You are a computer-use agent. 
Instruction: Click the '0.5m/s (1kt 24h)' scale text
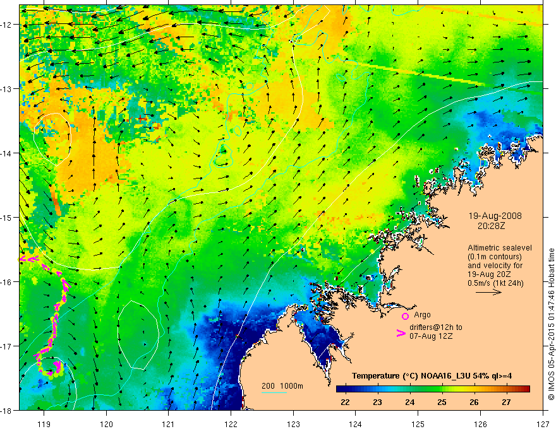click(496, 283)
